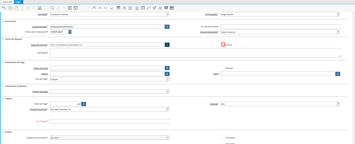Viewport: 355px width, 144px height.
Task: Open the Cargo lookup button
Action: pos(338,74)
